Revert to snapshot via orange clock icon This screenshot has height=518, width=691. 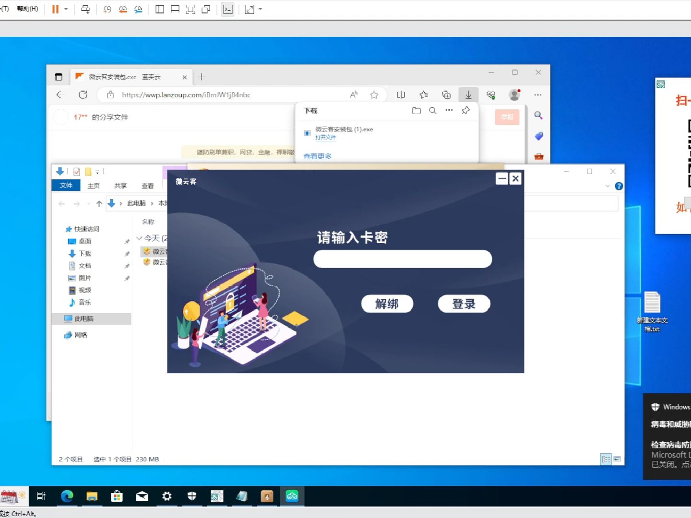[x=123, y=9]
